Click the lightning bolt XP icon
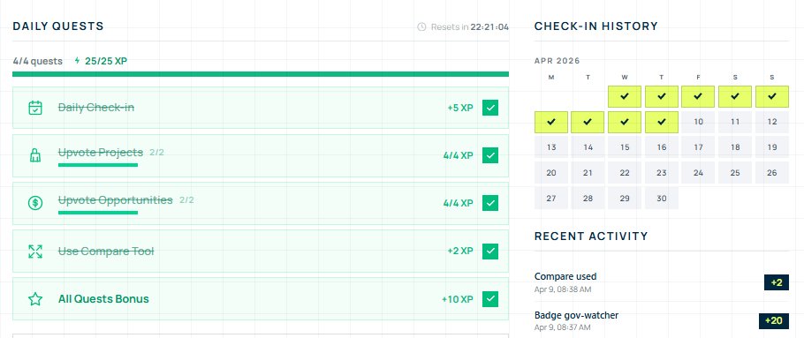804x338 pixels. coord(78,60)
